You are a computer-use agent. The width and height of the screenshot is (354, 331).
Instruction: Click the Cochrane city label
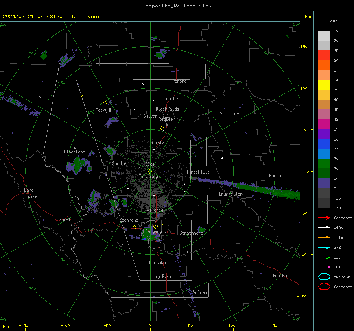(x=129, y=220)
